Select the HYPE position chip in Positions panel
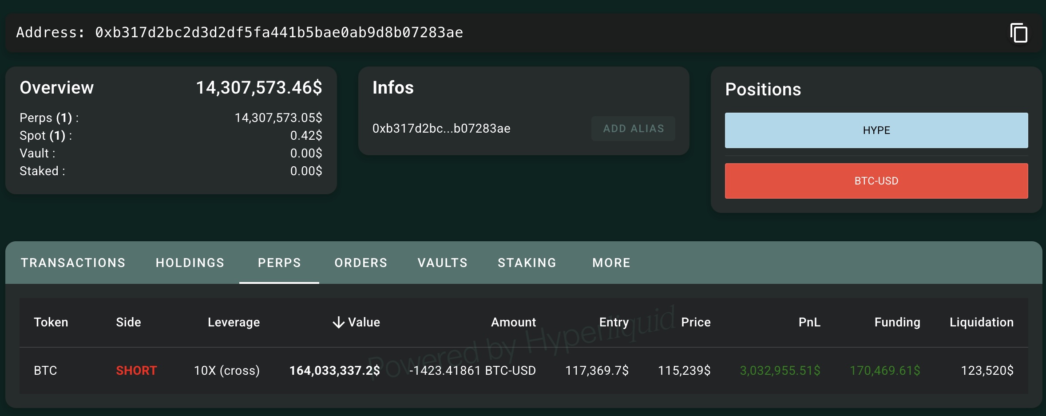The width and height of the screenshot is (1046, 416). point(876,130)
